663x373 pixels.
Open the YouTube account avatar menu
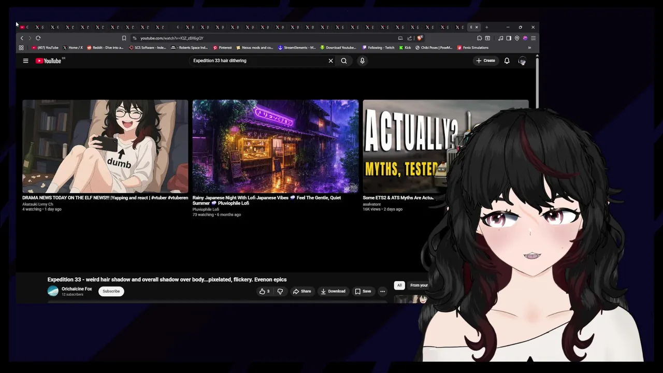click(x=522, y=61)
